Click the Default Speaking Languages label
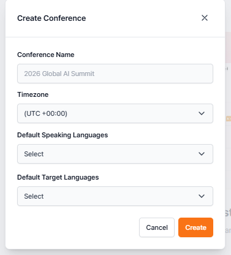The image size is (231, 255). (62, 135)
